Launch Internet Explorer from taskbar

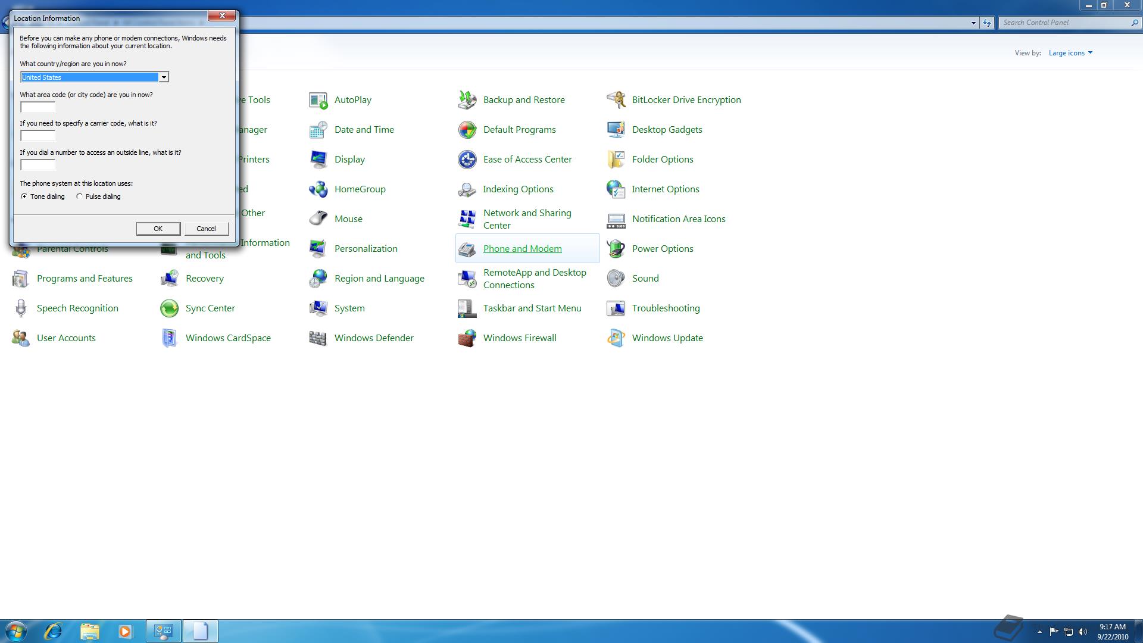(x=54, y=631)
